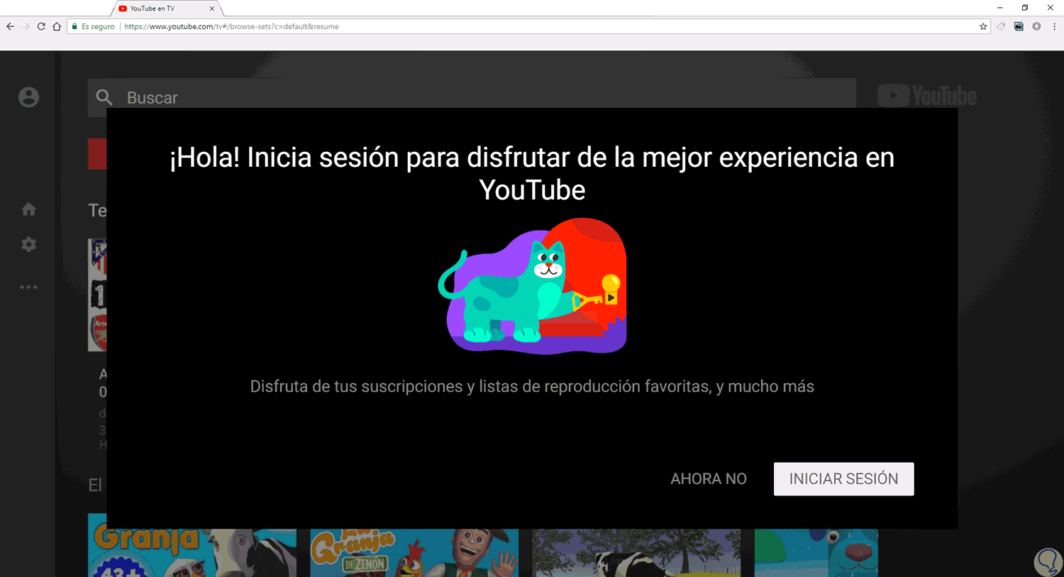Click the browser forward arrow
1064x577 pixels.
coord(26,26)
